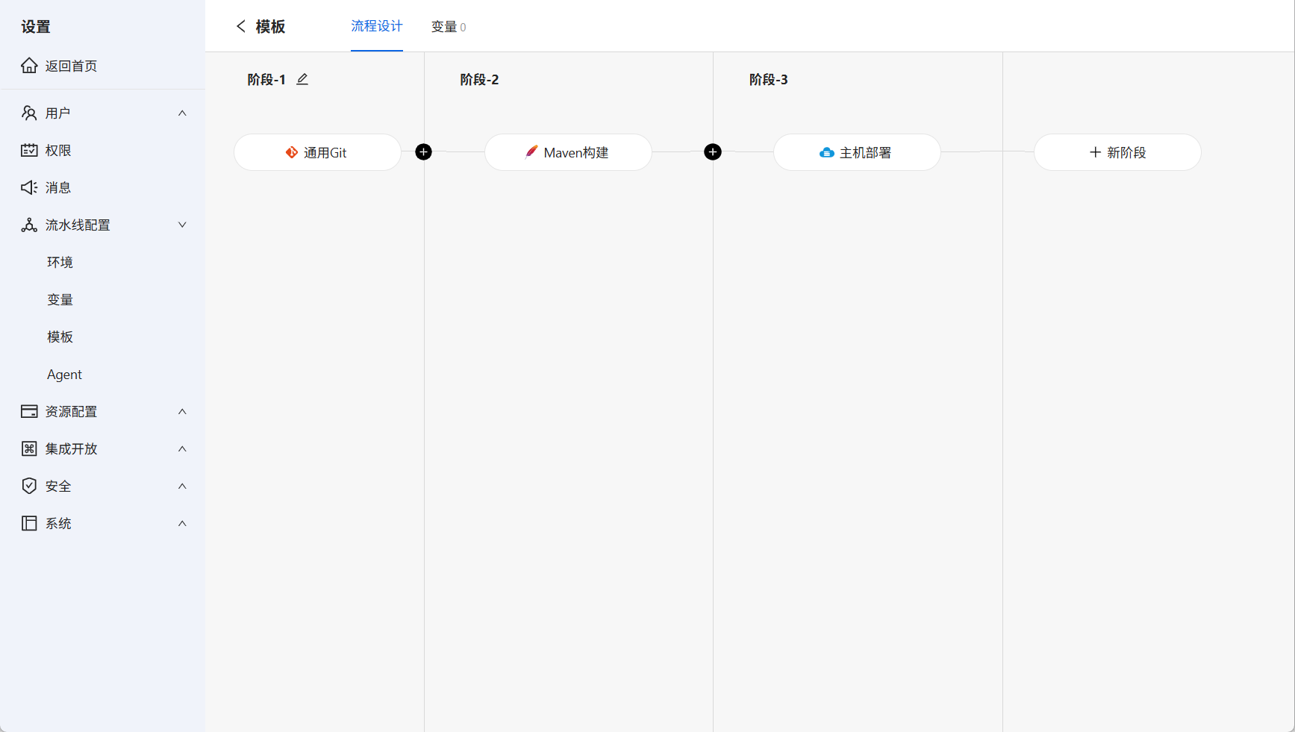Click the 安全 shield icon in sidebar
Screen dimensions: 1295x732
29,486
